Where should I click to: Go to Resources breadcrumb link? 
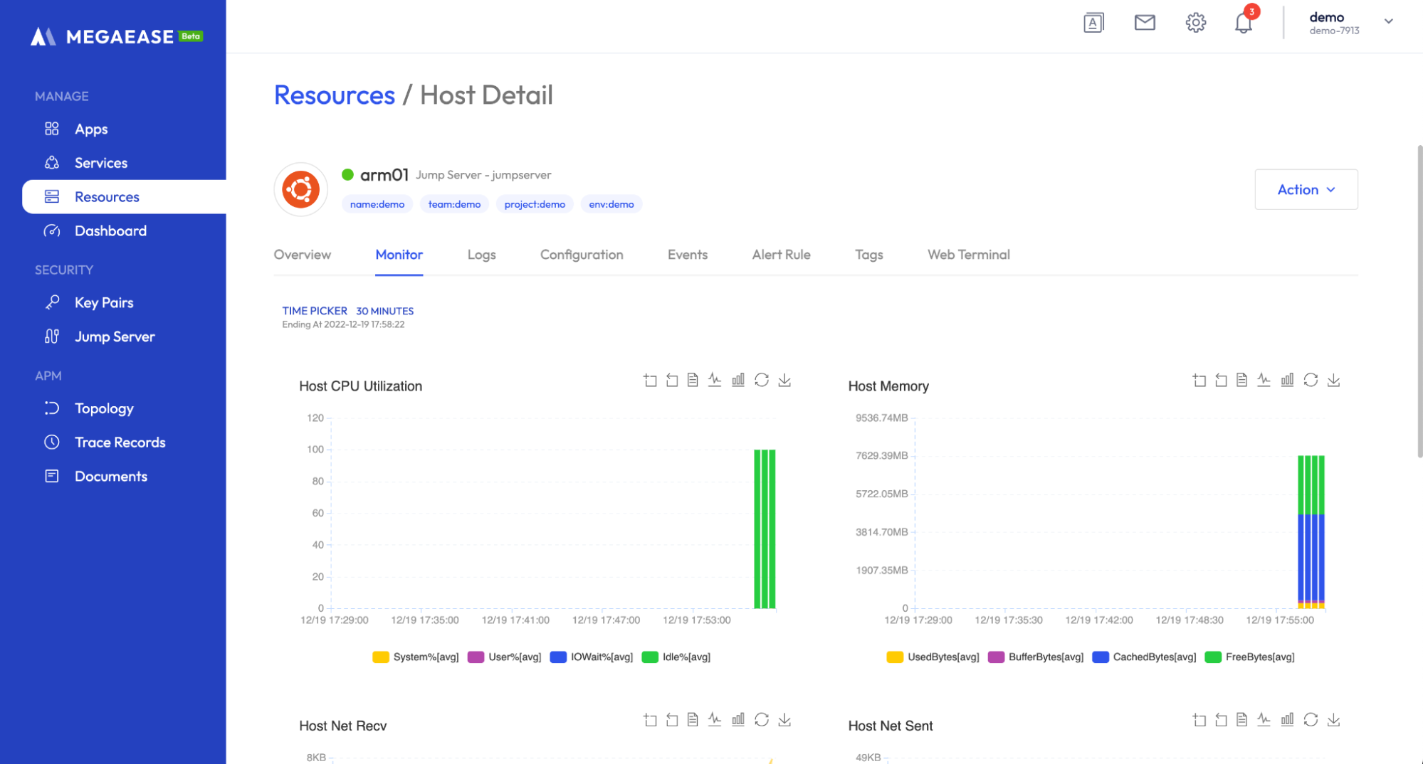coord(334,95)
